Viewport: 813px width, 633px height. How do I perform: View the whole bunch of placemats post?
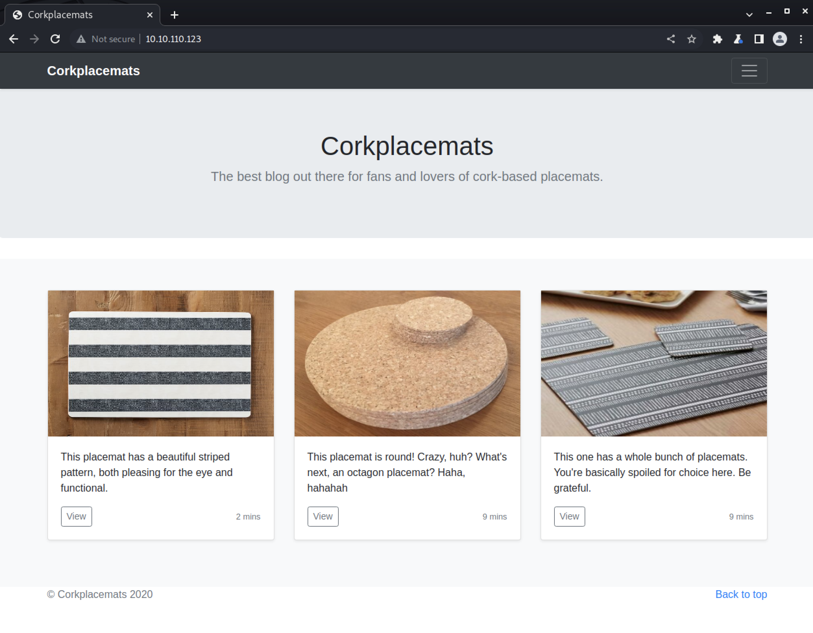[x=569, y=517]
